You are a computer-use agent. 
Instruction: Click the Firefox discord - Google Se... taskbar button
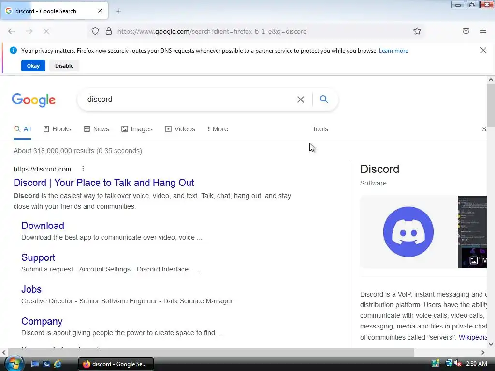[116, 364]
